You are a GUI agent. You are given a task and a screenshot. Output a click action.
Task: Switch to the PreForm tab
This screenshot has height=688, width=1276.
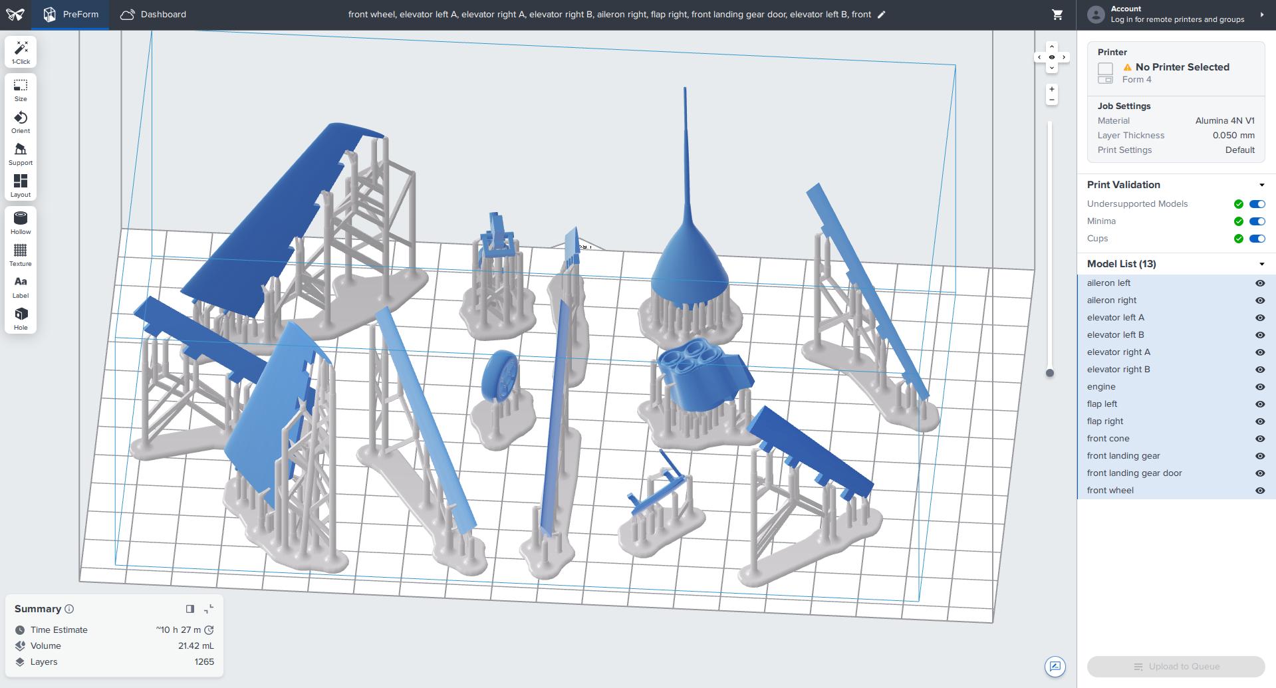(x=70, y=15)
